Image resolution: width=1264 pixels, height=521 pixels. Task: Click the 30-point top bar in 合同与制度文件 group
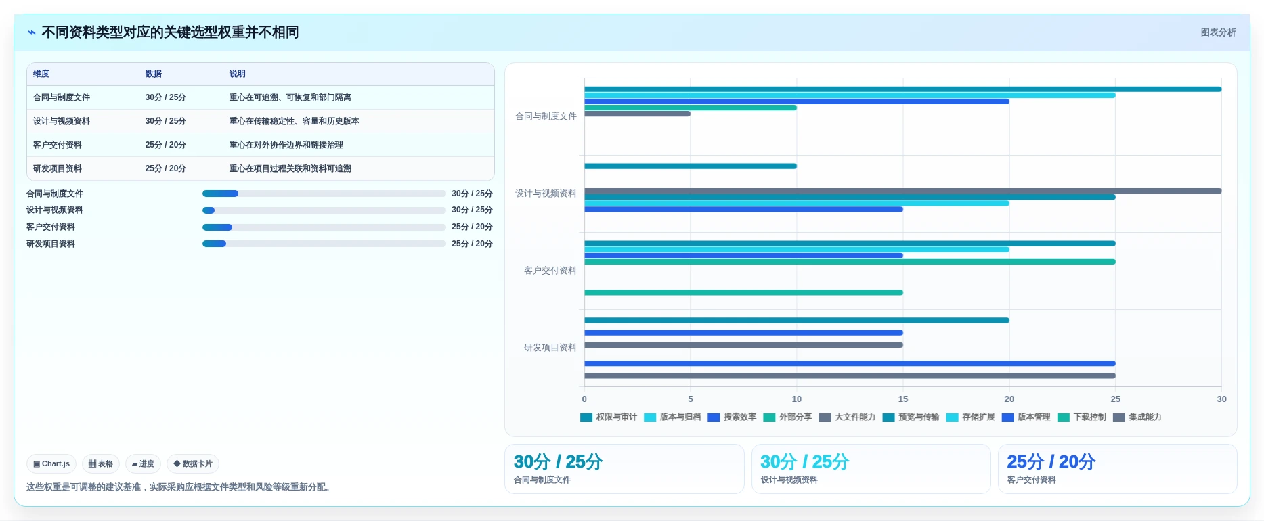(x=903, y=89)
